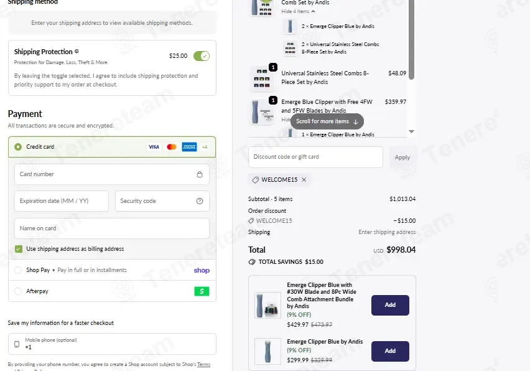The image size is (530, 371).
Task: Open Shipping Protection info icon
Action: coord(77,52)
